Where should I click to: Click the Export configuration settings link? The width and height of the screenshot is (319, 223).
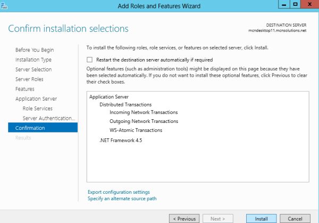(119, 192)
